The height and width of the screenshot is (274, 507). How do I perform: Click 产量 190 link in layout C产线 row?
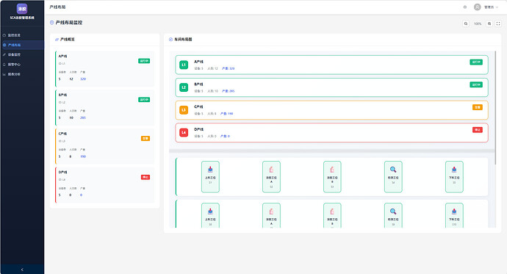[226, 114]
